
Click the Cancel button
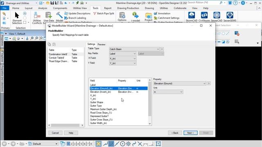point(55,133)
